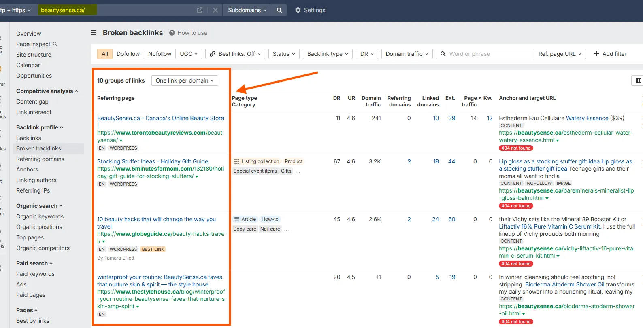The width and height of the screenshot is (643, 328).
Task: Collapse the Backlink profile section
Action: pyautogui.click(x=62, y=128)
